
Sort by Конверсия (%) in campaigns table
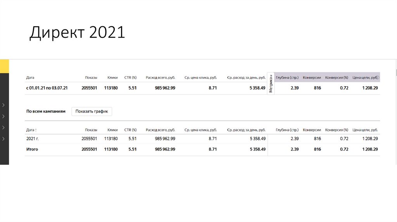337,130
